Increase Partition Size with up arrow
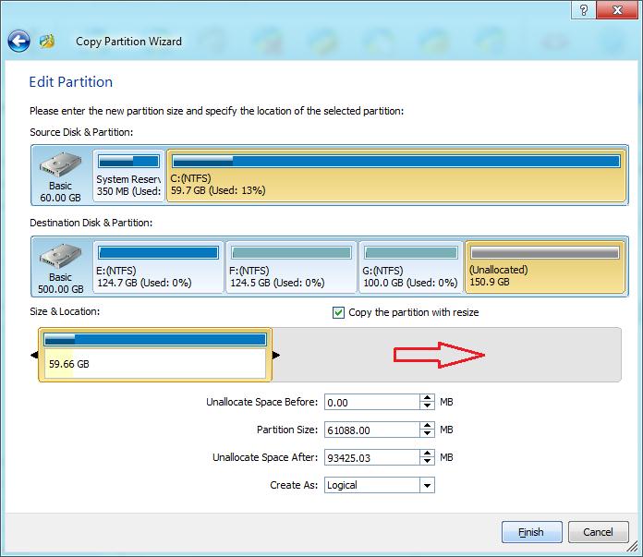 (x=427, y=426)
